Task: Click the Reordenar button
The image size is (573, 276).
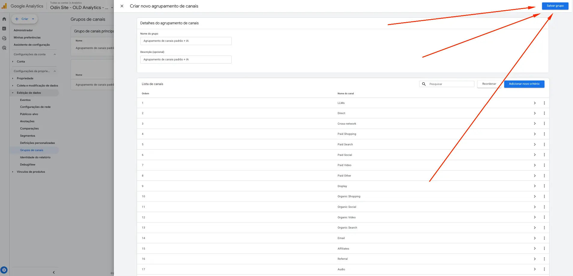Action: (489, 84)
